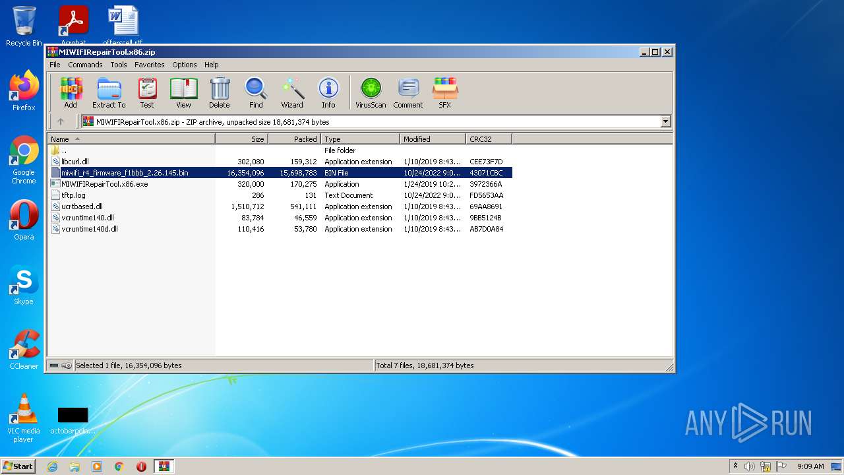Open Internet Explorer in taskbar
844x475 pixels.
tap(52, 466)
